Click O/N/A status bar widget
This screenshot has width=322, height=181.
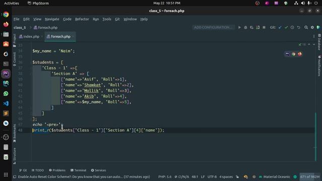(182, 176)
